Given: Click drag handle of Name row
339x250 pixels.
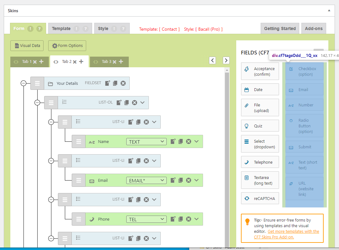Looking at the screenshot, I should click(x=79, y=142).
